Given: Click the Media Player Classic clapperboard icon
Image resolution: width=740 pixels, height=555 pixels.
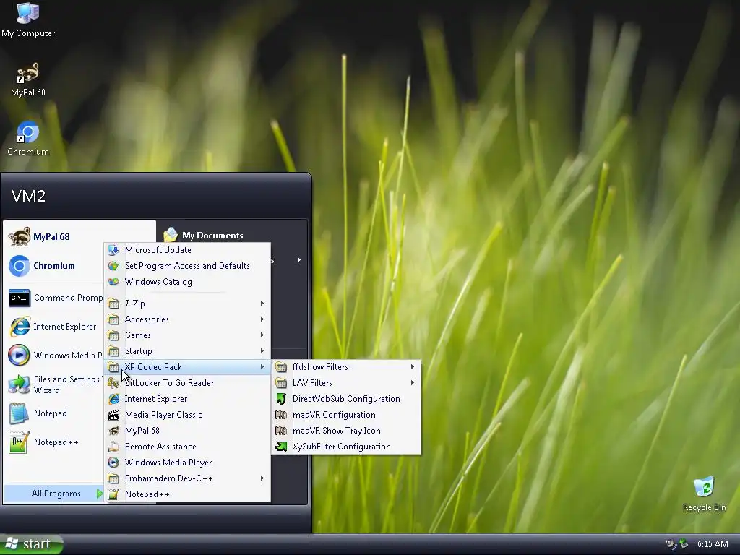Looking at the screenshot, I should [x=113, y=415].
